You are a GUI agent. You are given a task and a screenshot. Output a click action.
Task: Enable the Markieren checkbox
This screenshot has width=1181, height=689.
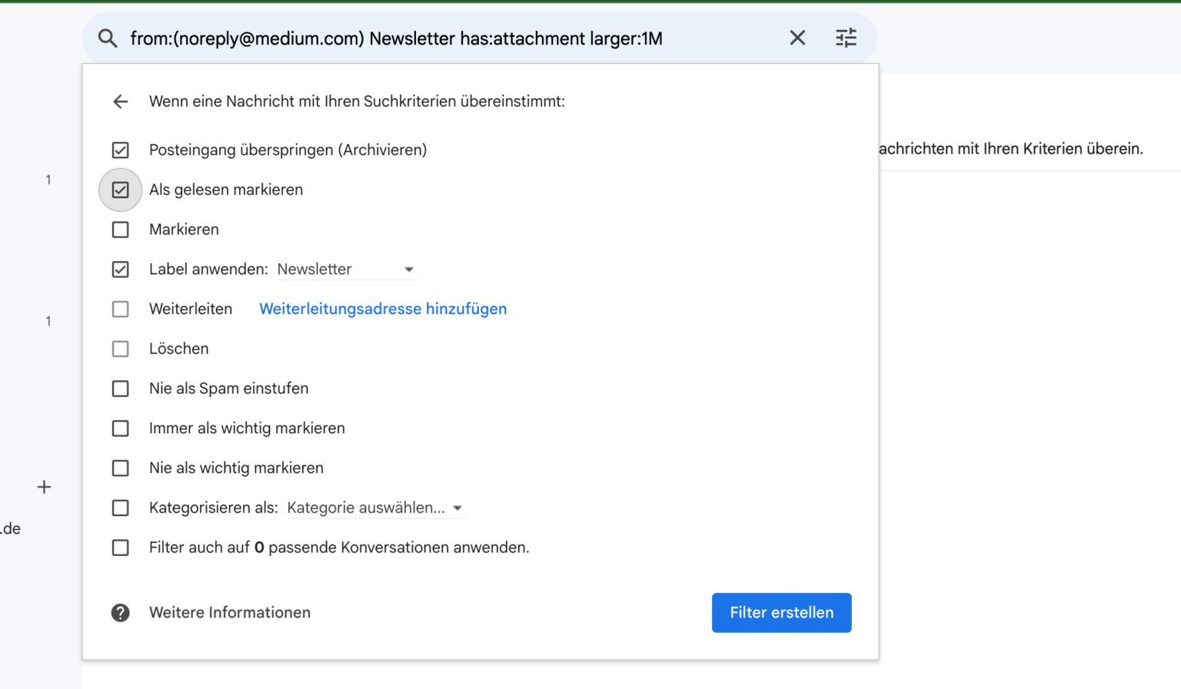tap(120, 229)
